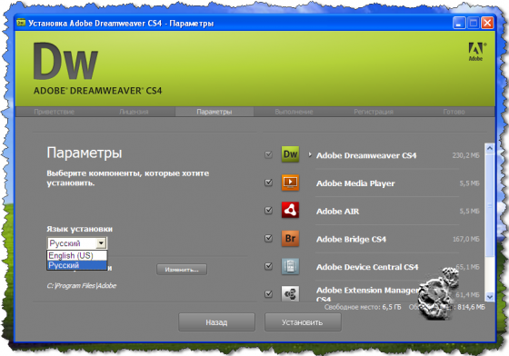
Task: Click the Установить button
Action: (303, 322)
